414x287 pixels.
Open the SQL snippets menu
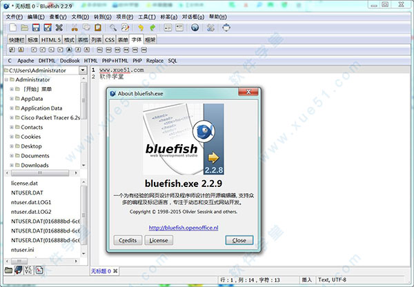point(172,61)
